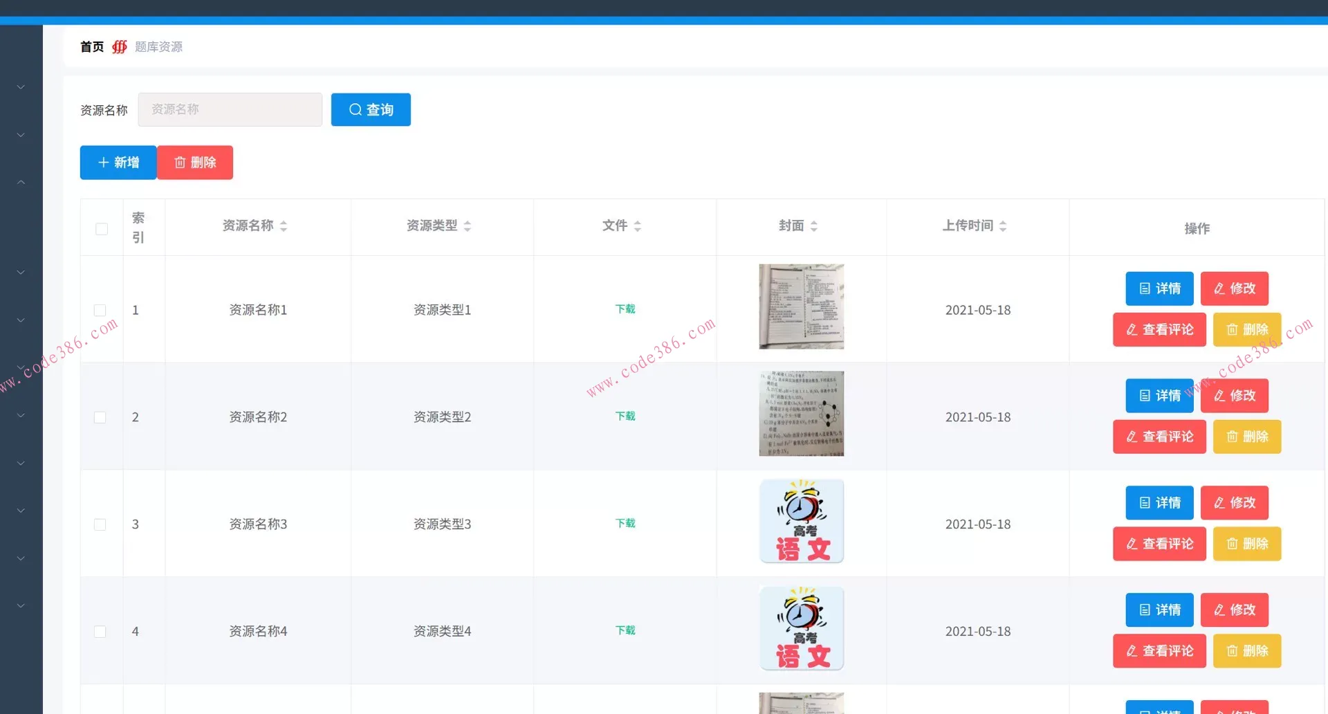Open the 首页 breadcrumb link
Image resolution: width=1328 pixels, height=714 pixels.
click(x=91, y=46)
